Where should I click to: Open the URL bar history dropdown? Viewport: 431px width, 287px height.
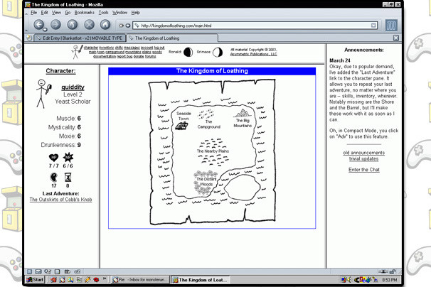pos(373,26)
